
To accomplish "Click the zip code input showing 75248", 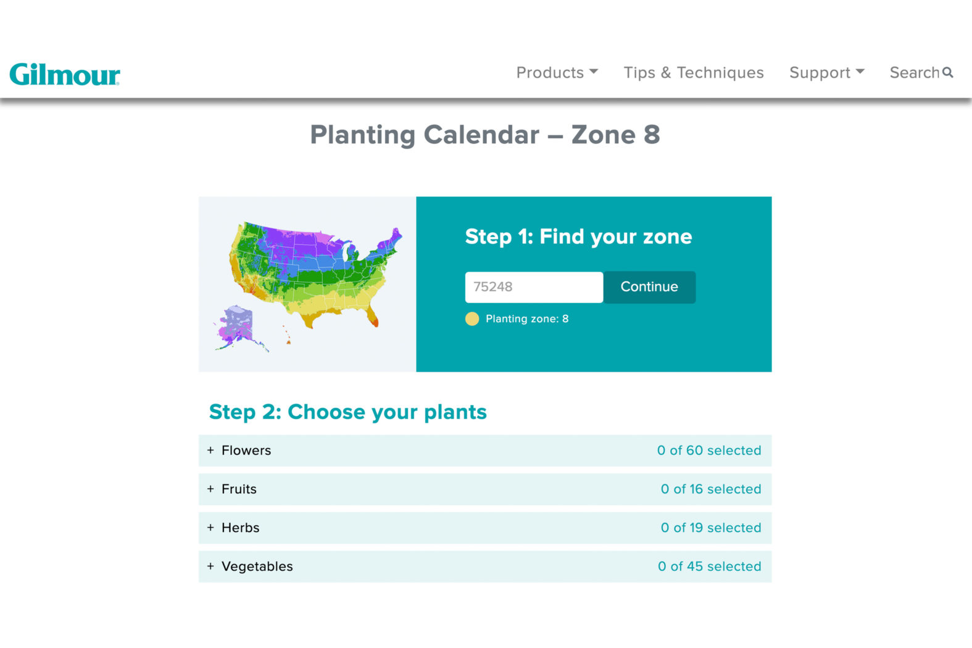I will (x=533, y=286).
